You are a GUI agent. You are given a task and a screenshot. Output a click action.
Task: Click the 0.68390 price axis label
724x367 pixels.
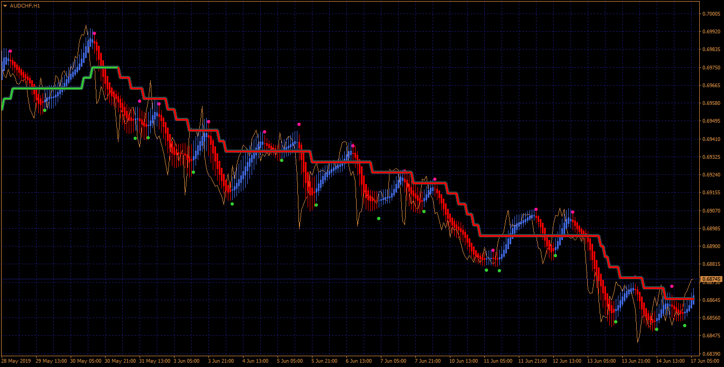[711, 354]
